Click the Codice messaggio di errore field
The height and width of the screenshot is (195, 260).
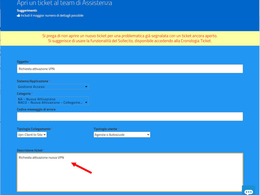(x=130, y=116)
